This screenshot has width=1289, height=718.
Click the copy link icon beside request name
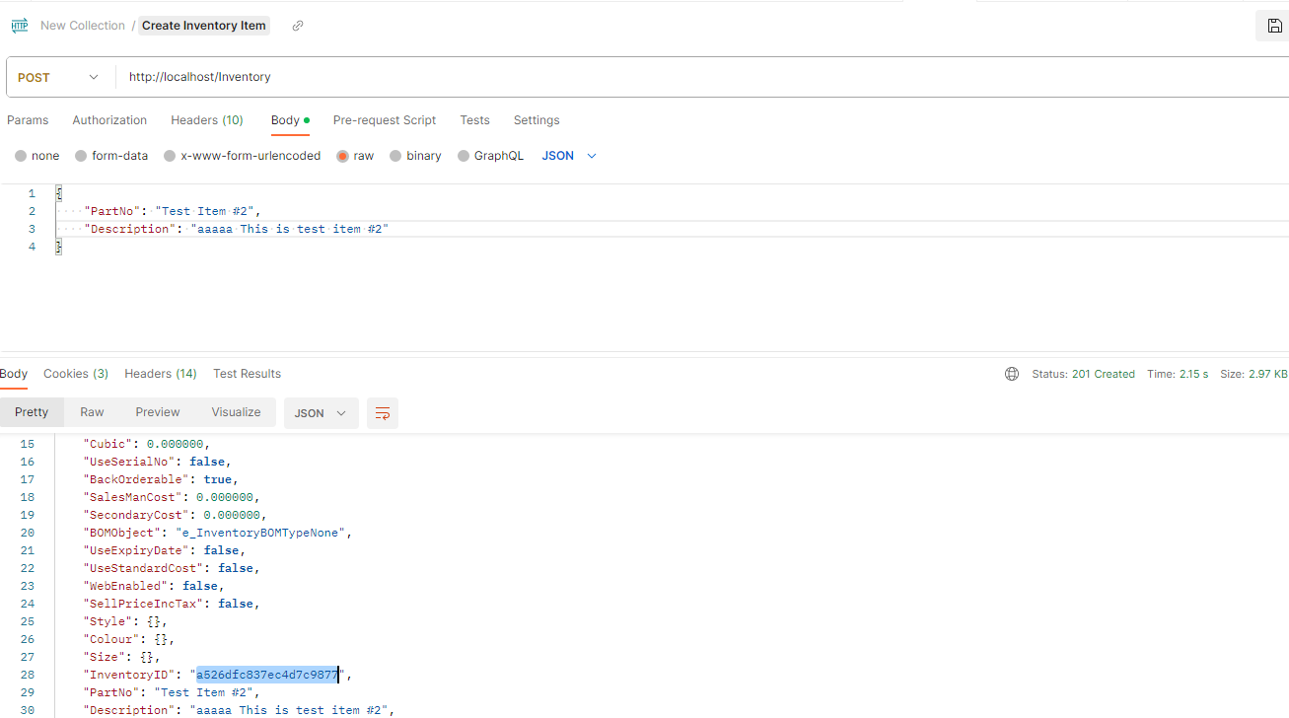tap(298, 26)
